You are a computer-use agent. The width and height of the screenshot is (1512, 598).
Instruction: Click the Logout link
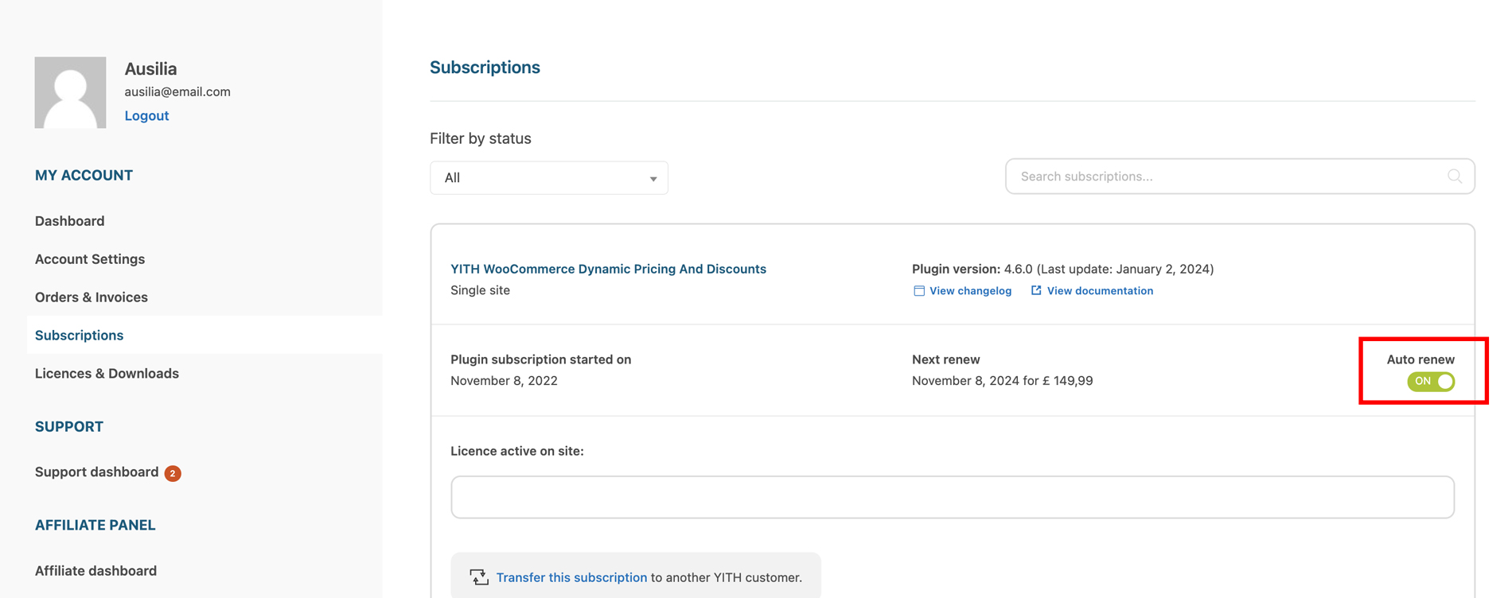click(x=146, y=116)
